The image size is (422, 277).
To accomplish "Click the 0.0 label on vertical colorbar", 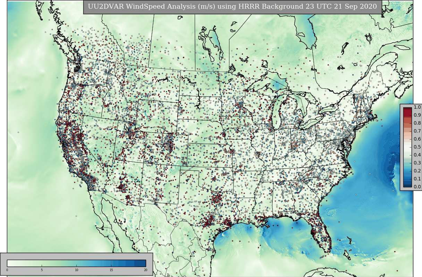I will point(417,187).
